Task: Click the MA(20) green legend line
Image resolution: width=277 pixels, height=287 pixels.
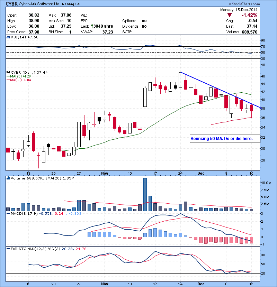Action: (8, 76)
